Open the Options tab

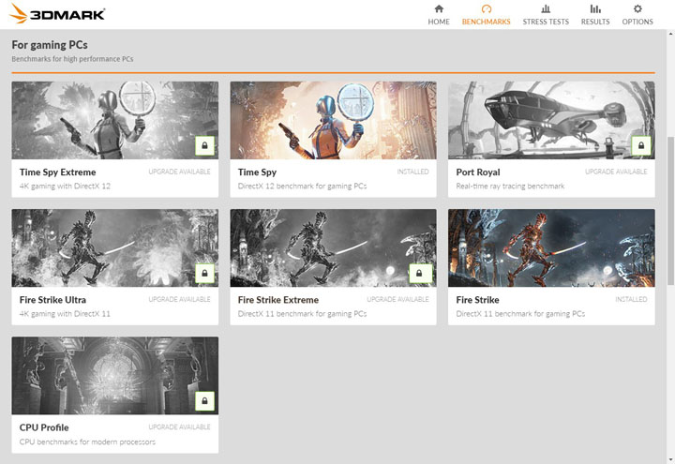coord(637,15)
